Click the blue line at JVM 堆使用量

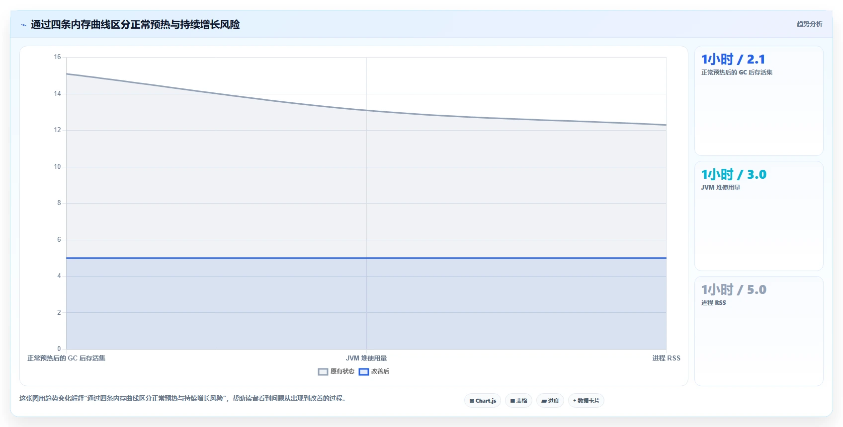(x=366, y=258)
